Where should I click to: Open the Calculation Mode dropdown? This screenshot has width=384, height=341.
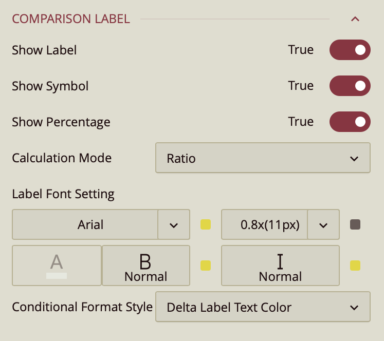point(263,158)
